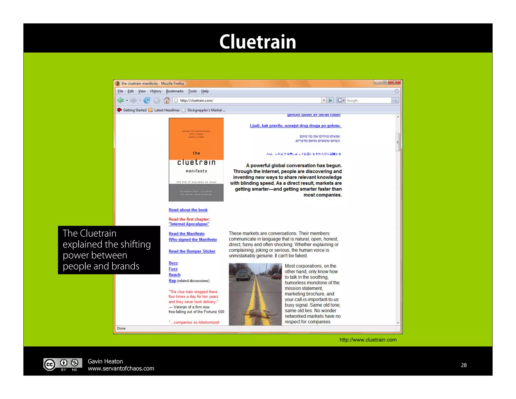516x399 pixels.
Task: Open the Tools menu
Action: [192, 91]
